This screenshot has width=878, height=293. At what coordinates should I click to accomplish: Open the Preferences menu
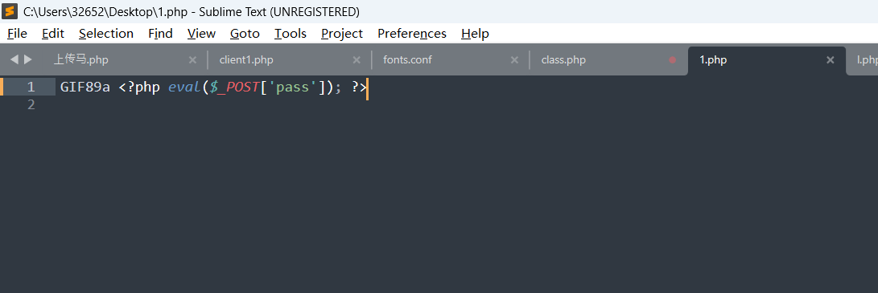coord(411,34)
